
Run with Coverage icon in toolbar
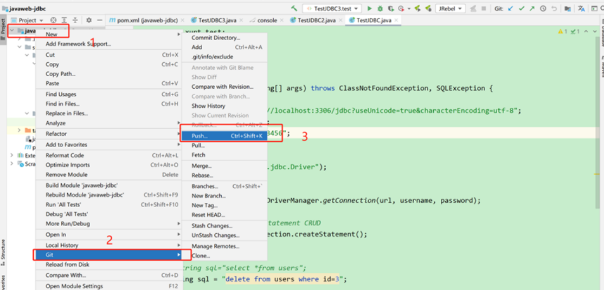click(x=391, y=8)
